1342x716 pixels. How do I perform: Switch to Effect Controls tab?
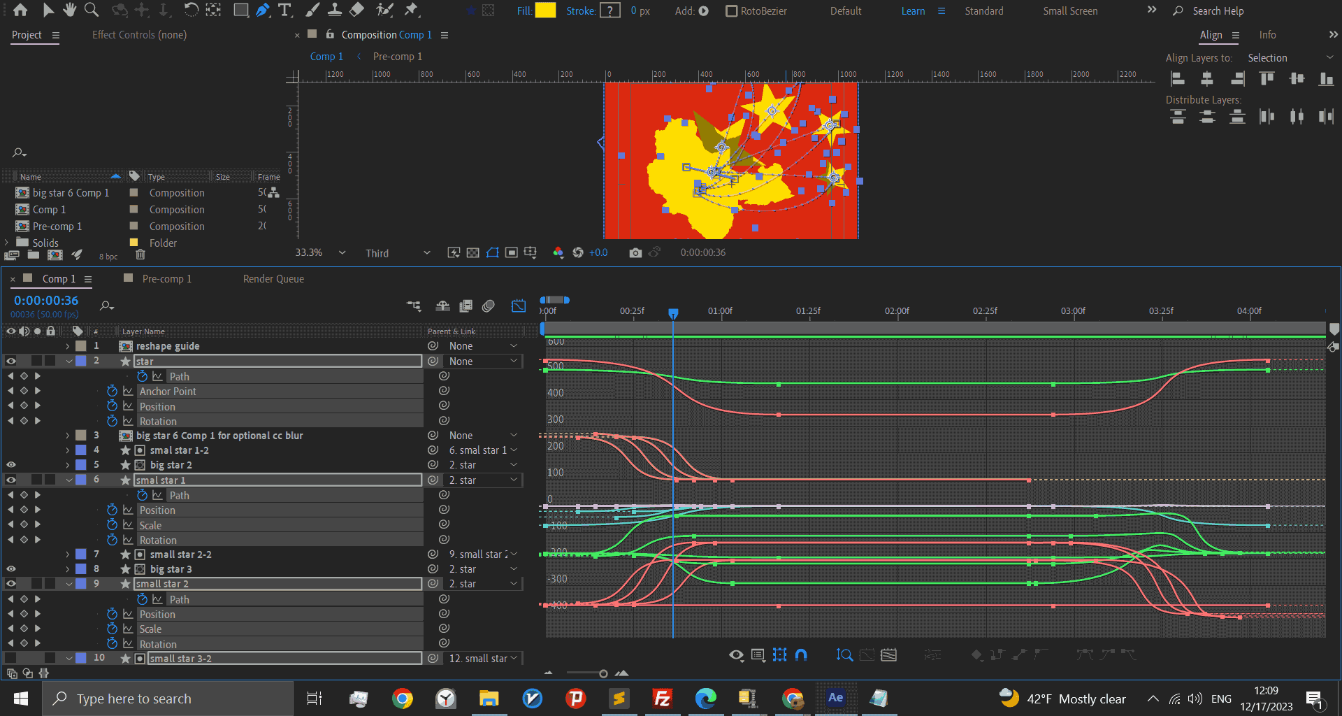pyautogui.click(x=139, y=35)
